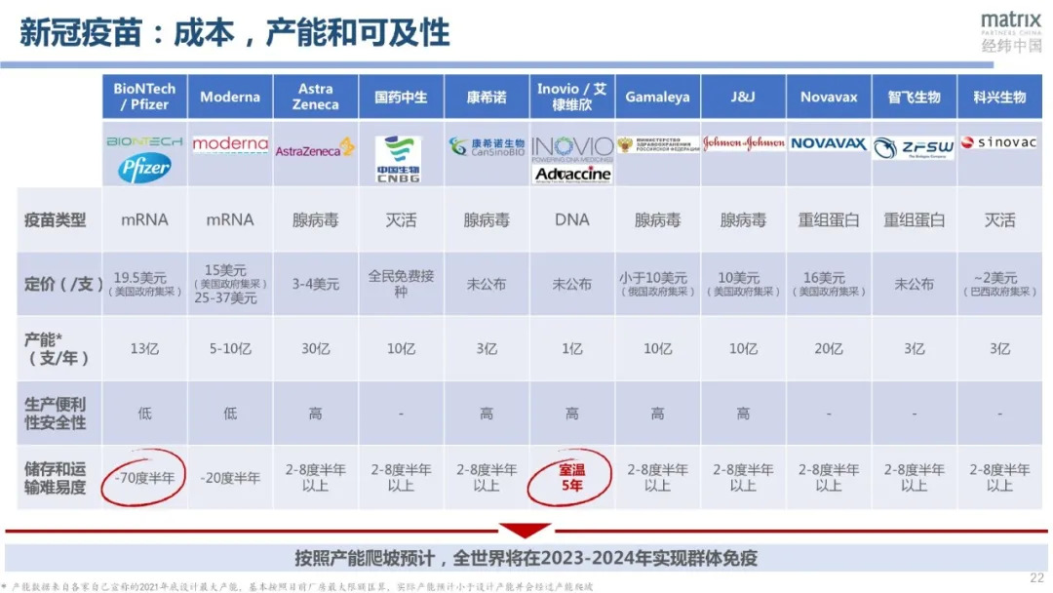Select the -20度半年 storage cell
1053x593 pixels.
(x=230, y=478)
